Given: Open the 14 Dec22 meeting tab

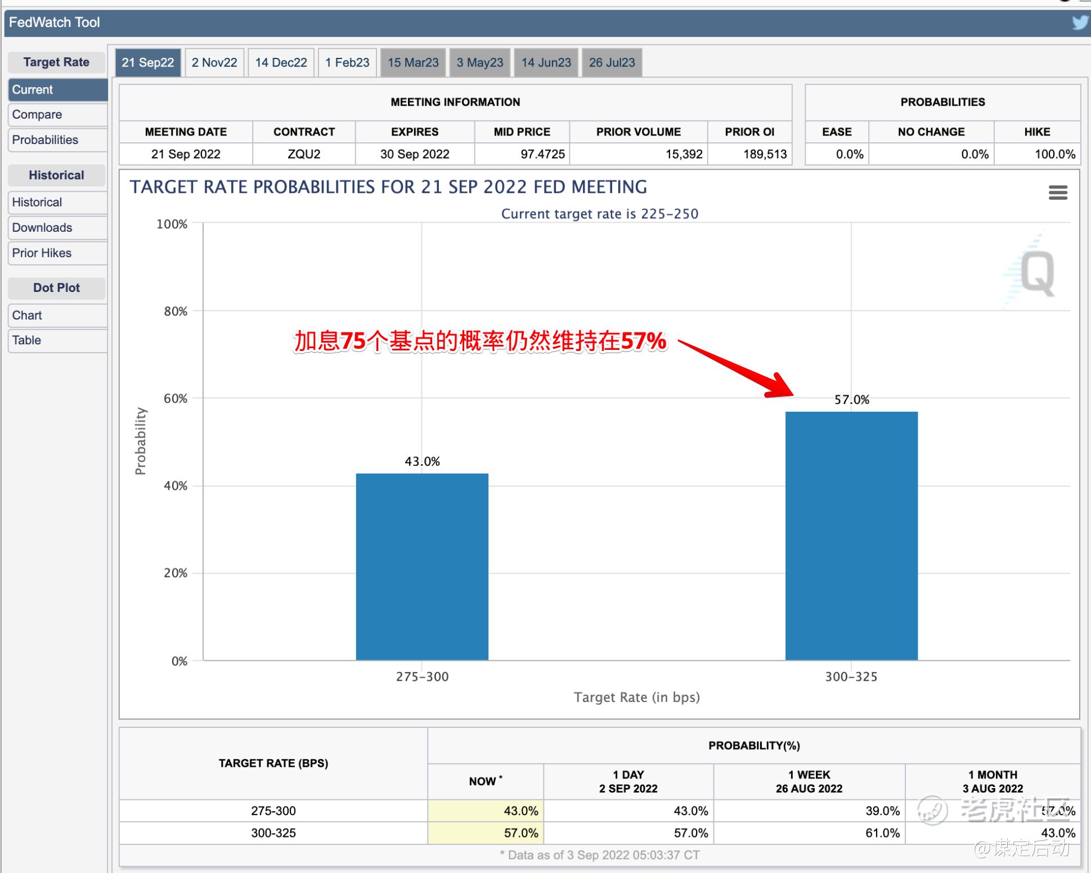Looking at the screenshot, I should tap(281, 62).
